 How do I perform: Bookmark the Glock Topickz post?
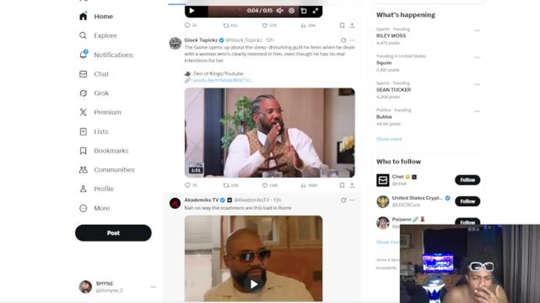point(342,185)
